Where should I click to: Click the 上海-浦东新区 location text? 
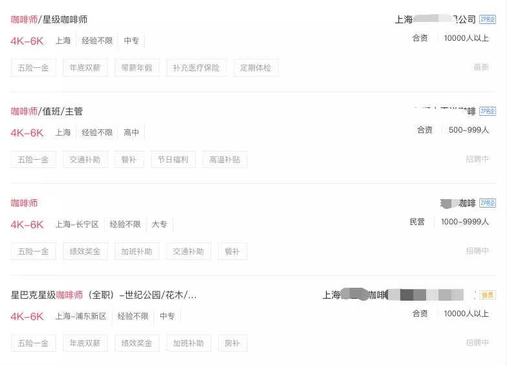pyautogui.click(x=81, y=316)
